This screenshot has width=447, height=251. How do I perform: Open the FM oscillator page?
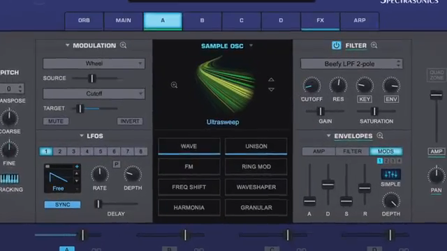click(189, 167)
